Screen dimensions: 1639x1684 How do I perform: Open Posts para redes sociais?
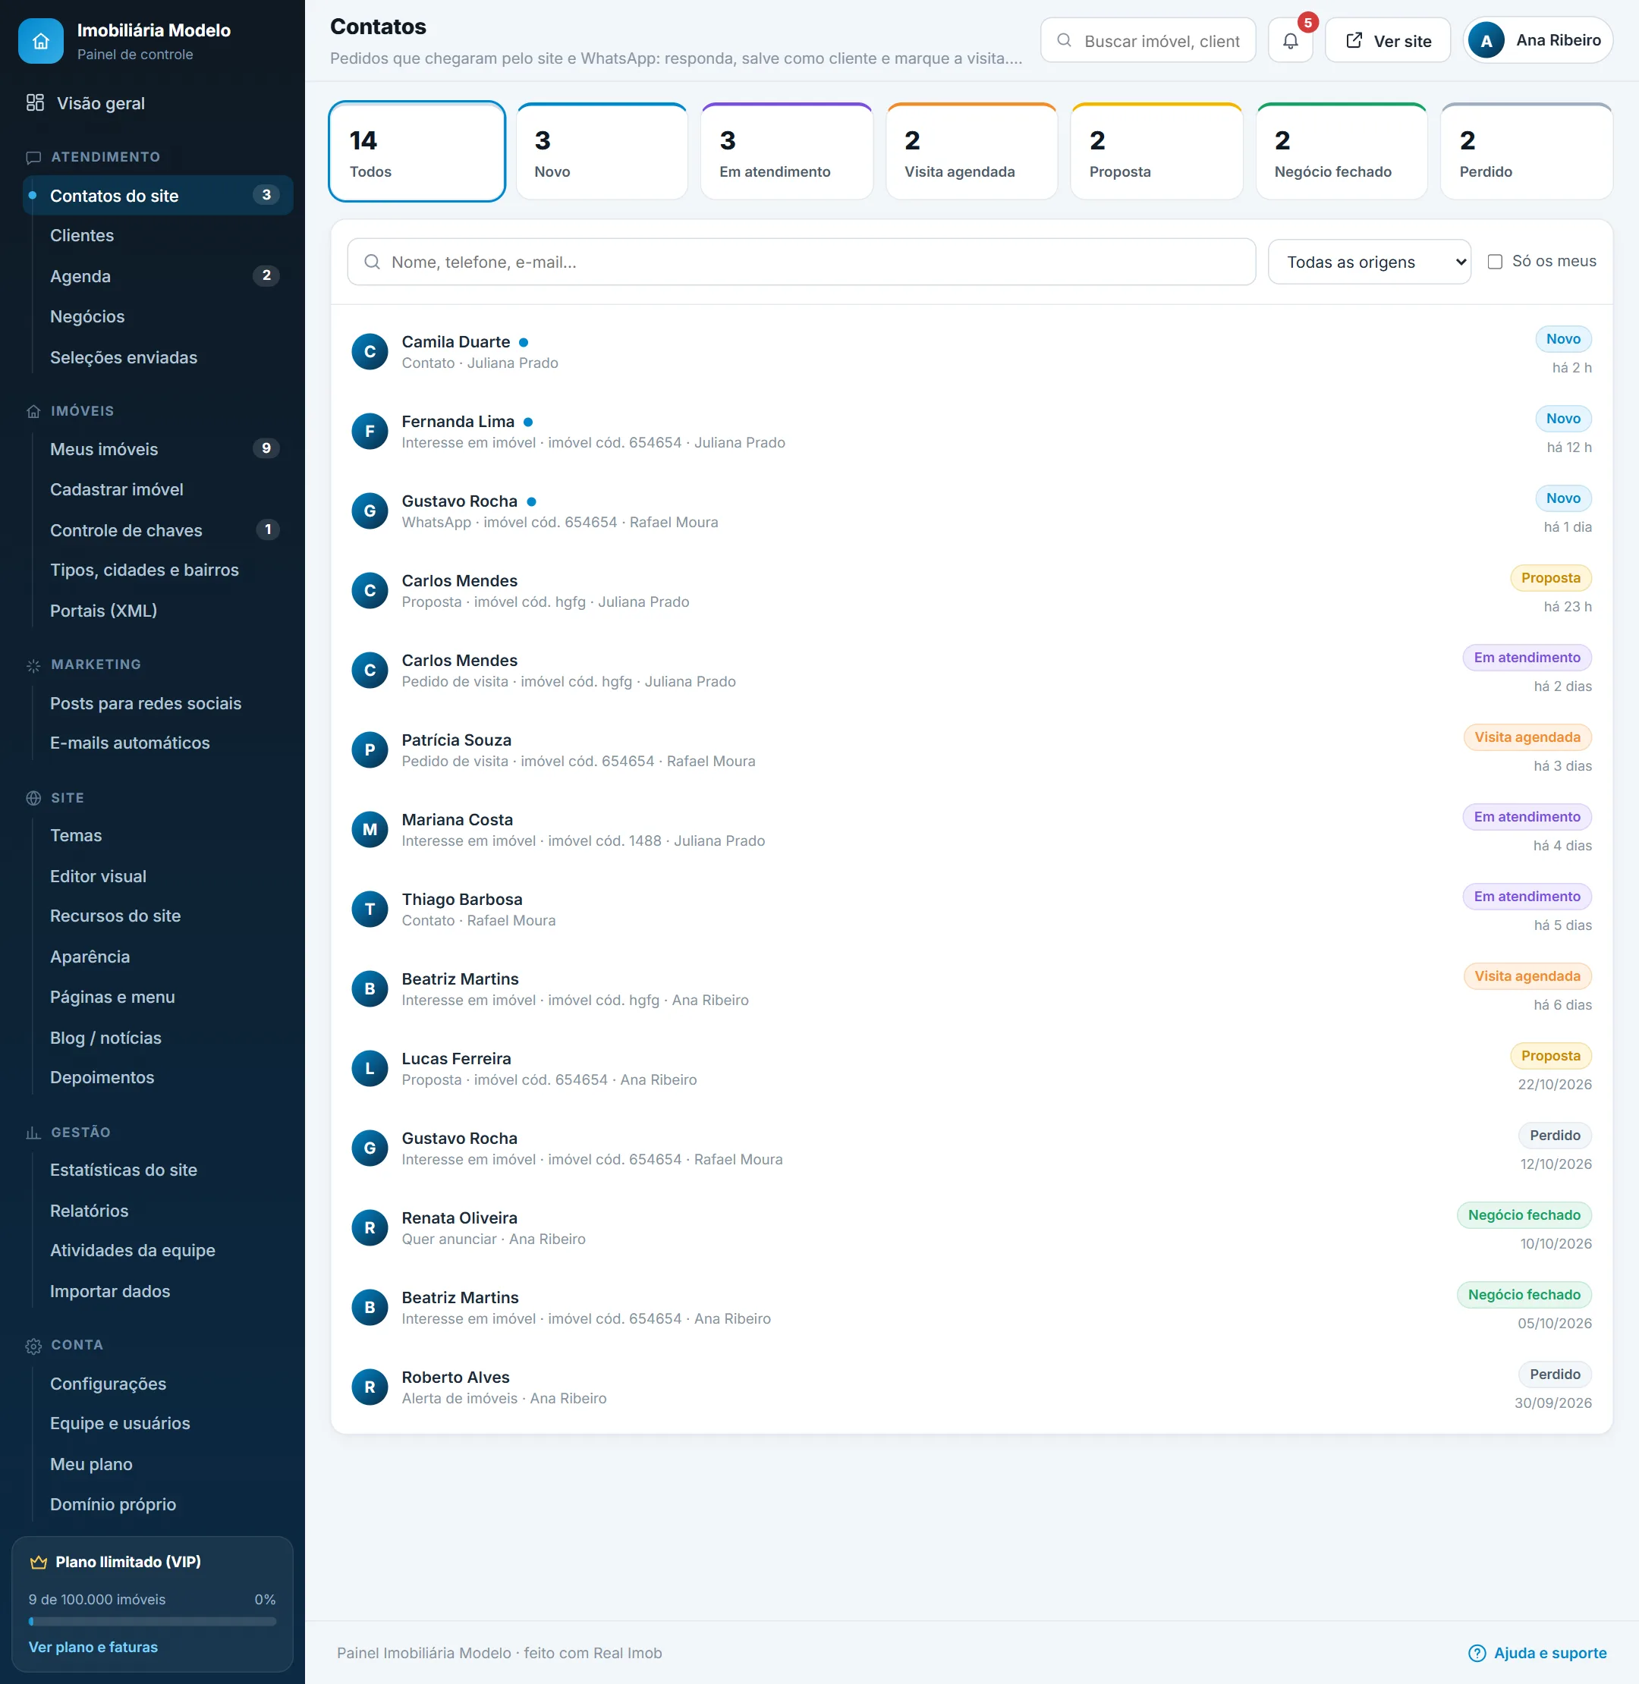(146, 704)
